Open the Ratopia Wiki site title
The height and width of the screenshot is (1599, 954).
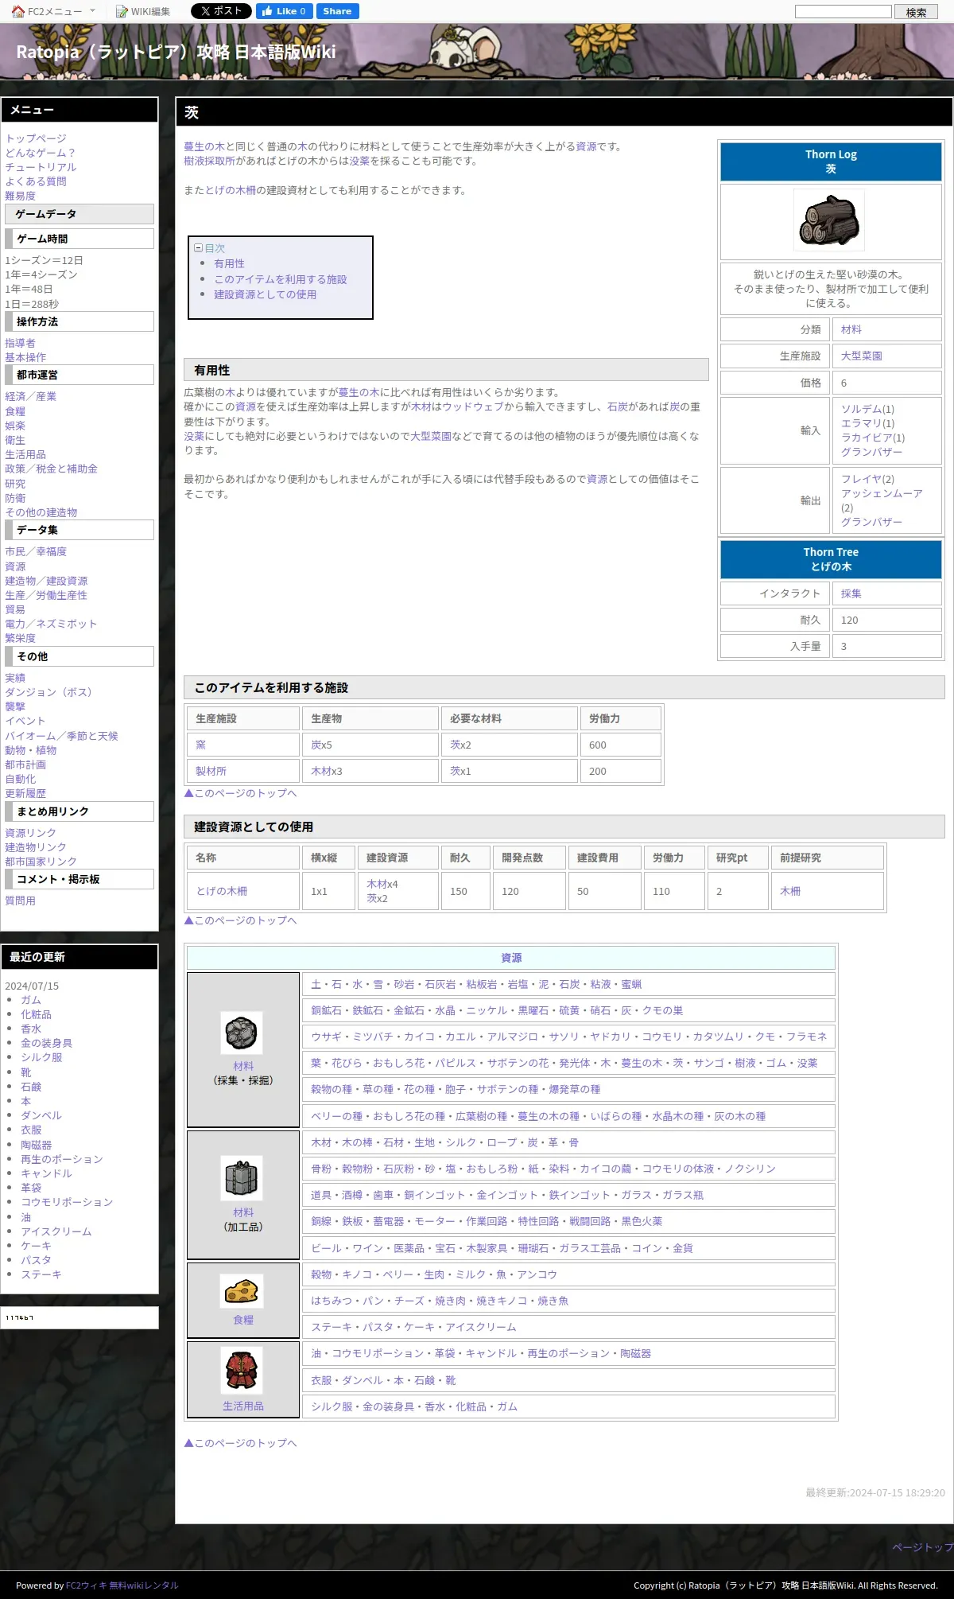click(176, 52)
